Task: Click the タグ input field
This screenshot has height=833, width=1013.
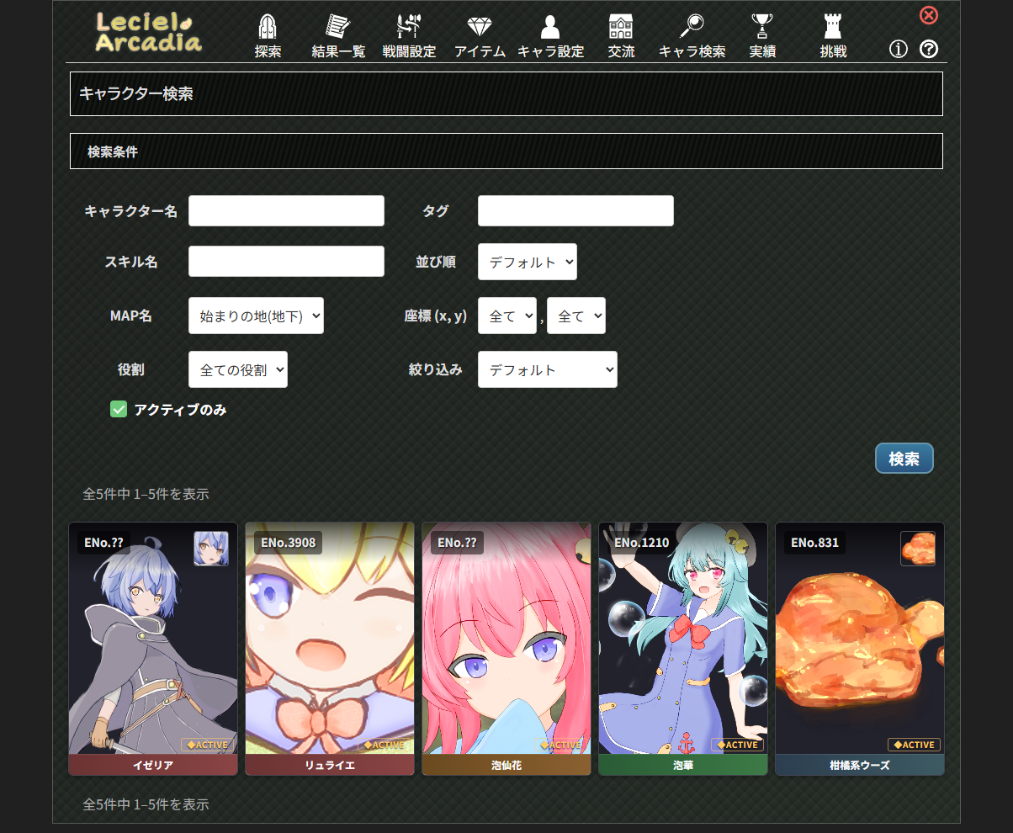Action: coord(575,211)
